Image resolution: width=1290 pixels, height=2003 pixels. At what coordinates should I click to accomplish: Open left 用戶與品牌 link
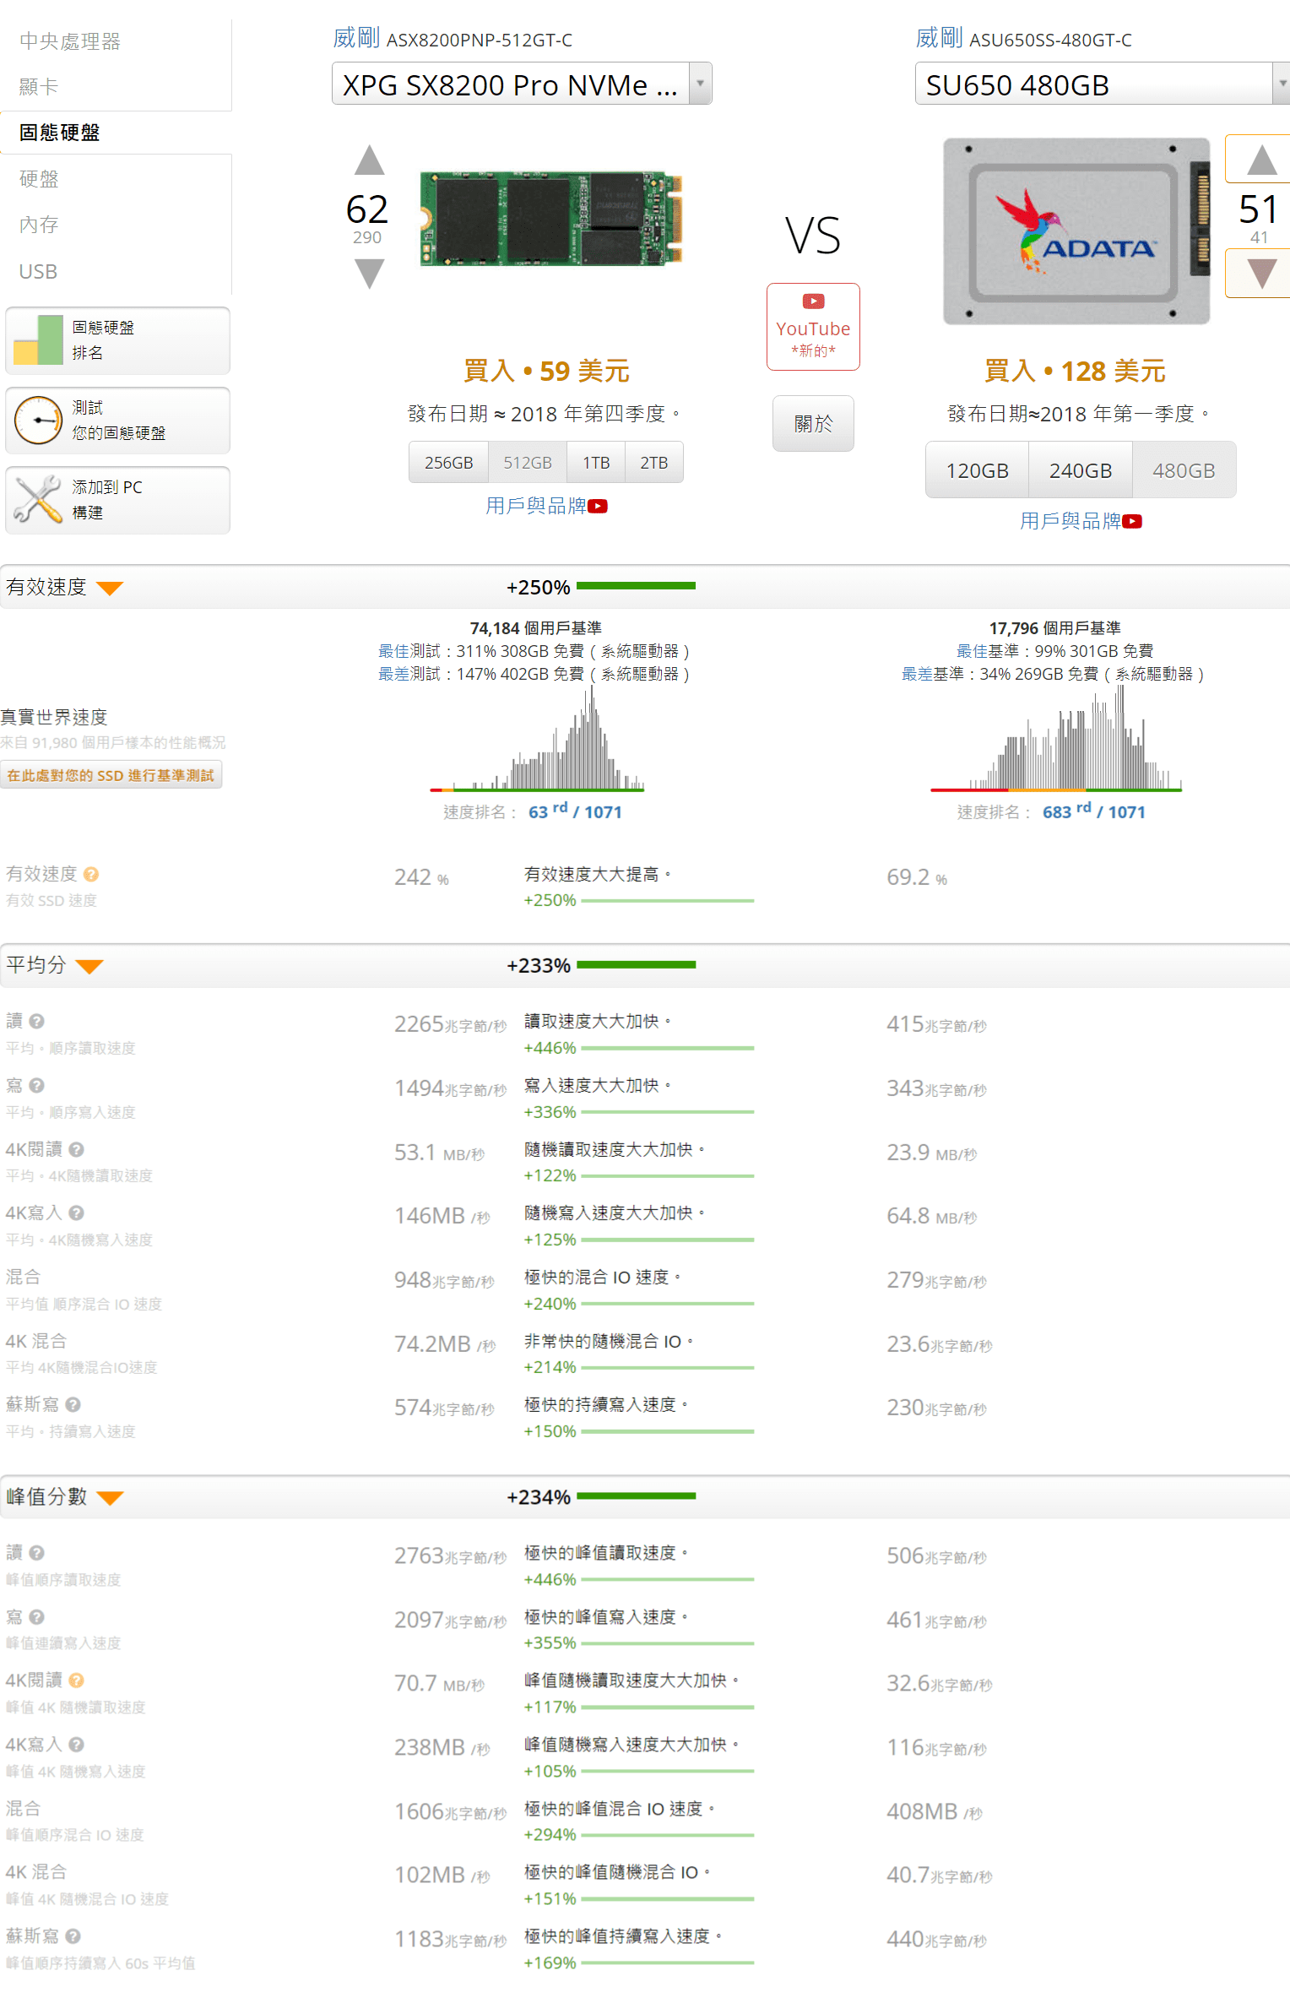pyautogui.click(x=535, y=506)
